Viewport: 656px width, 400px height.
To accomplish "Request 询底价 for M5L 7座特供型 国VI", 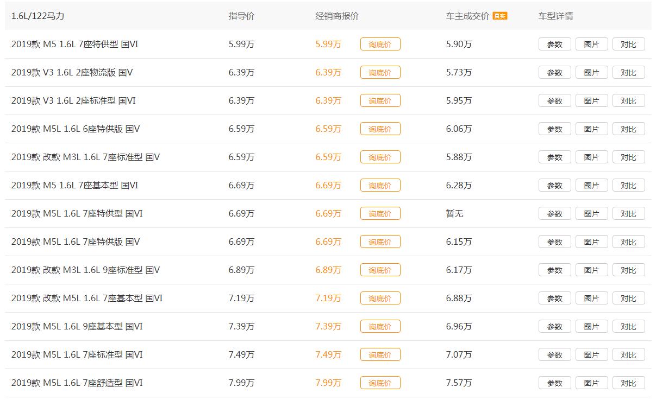I will click(x=380, y=214).
